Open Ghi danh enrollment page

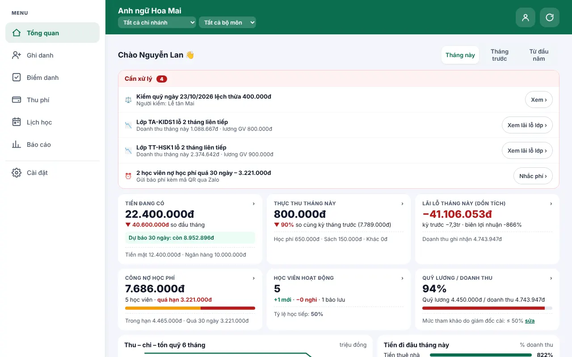pyautogui.click(x=52, y=55)
